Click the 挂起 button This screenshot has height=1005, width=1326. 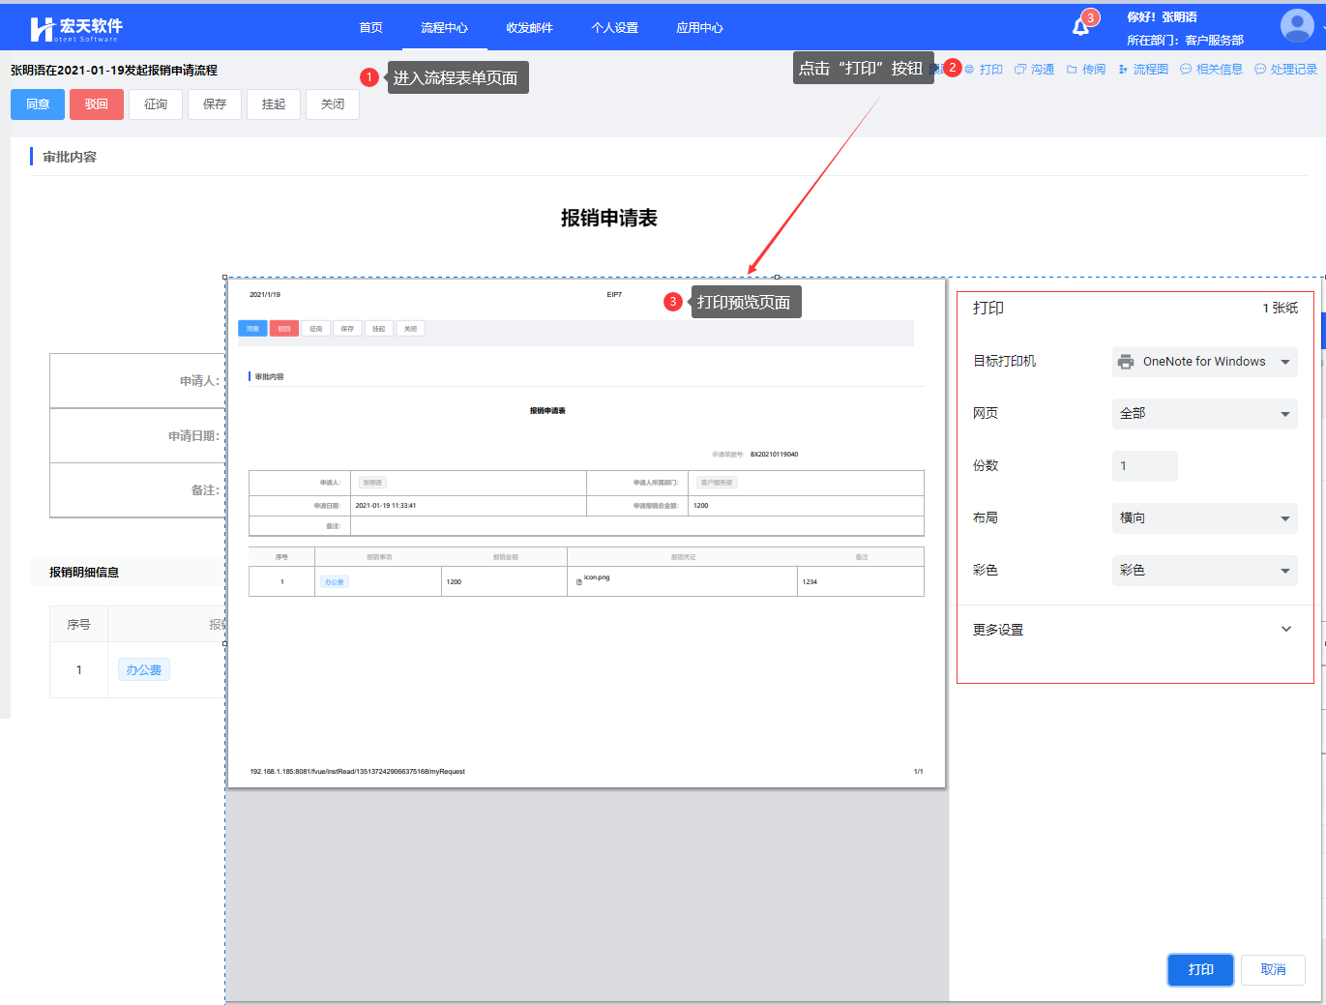pos(274,104)
